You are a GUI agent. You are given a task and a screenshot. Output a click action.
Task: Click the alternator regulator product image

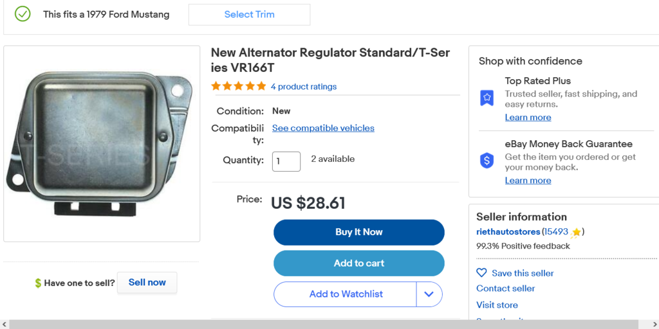point(101,144)
